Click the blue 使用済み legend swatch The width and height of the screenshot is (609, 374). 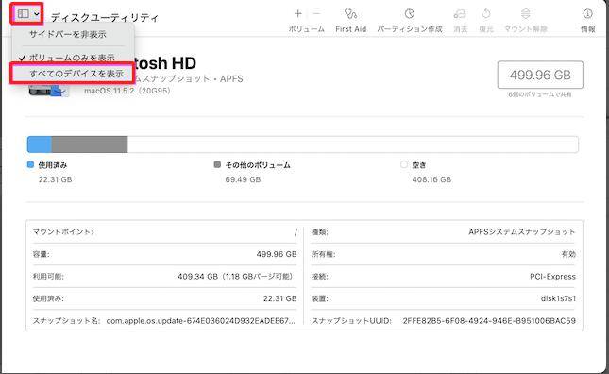click(30, 164)
